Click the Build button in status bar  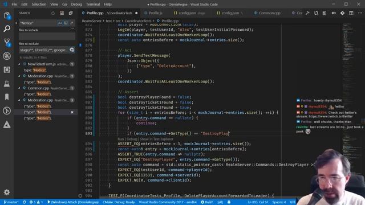tap(207, 202)
